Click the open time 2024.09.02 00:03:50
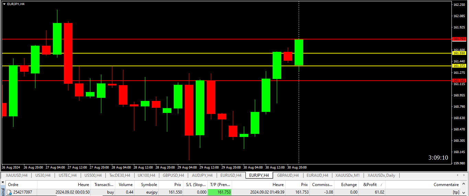 (72, 193)
